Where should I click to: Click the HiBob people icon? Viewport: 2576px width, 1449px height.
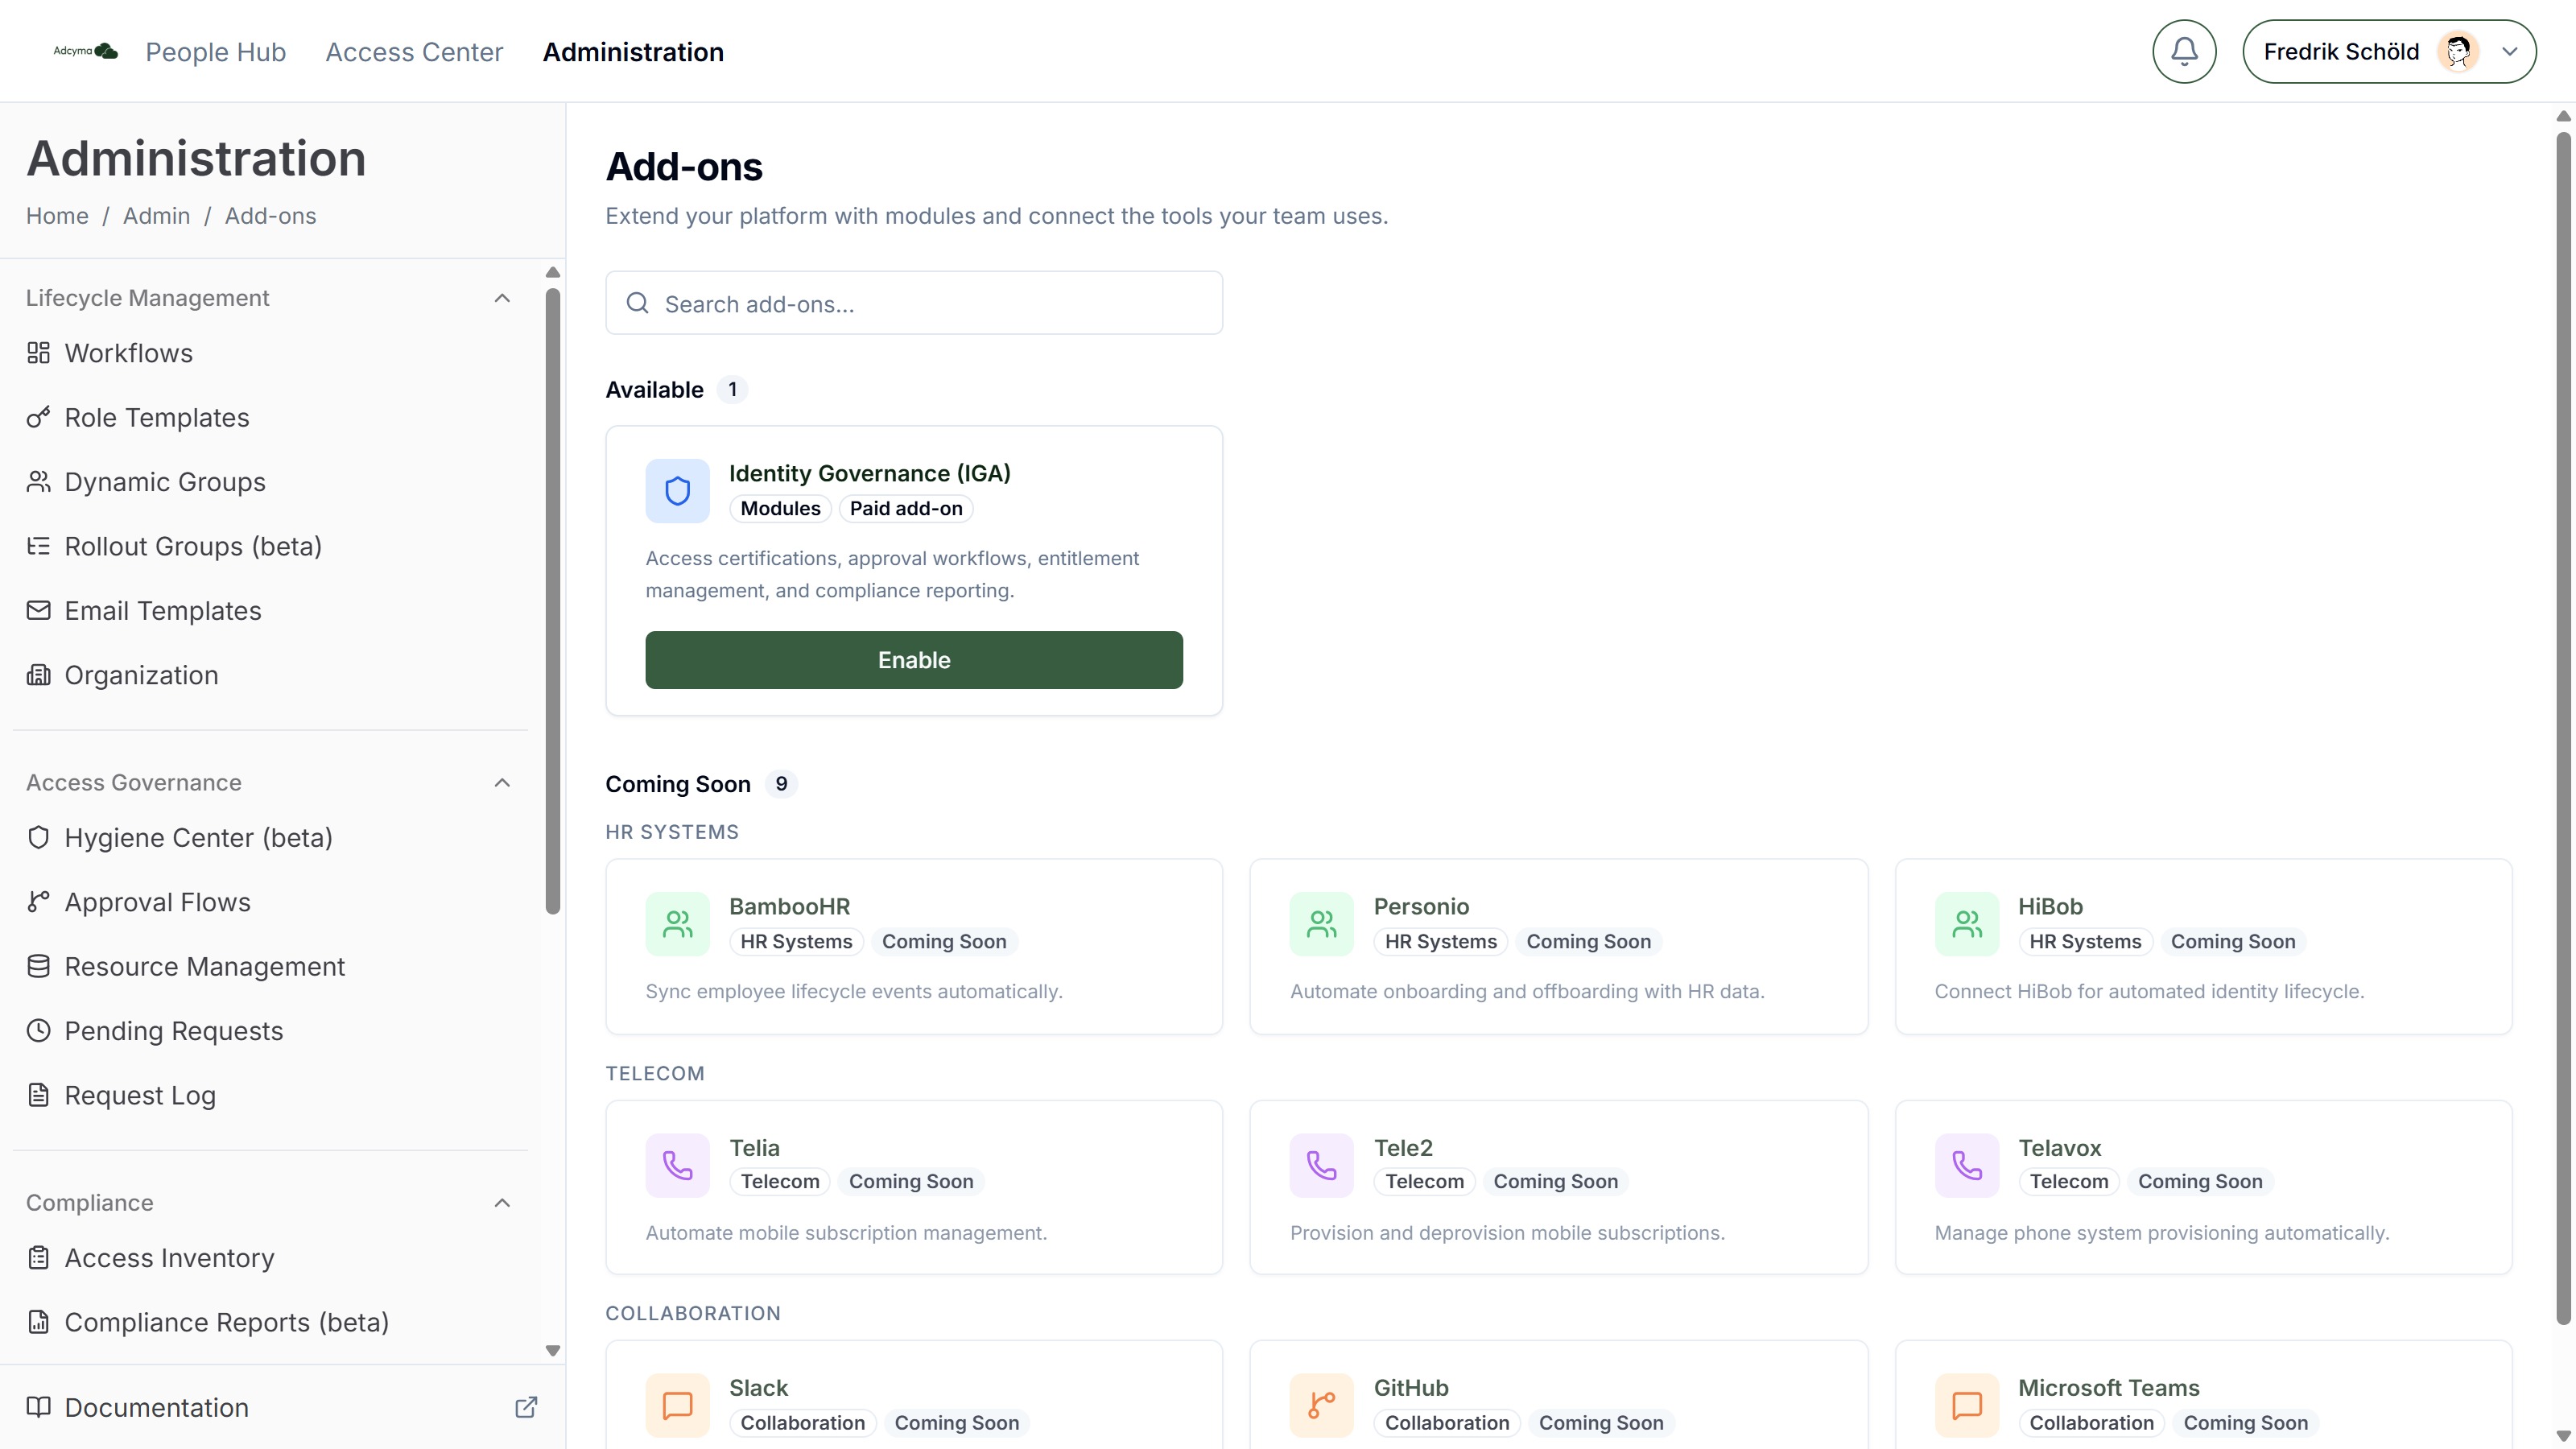click(x=1966, y=924)
